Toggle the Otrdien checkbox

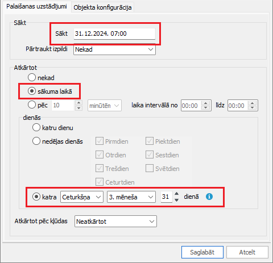tap(100, 155)
